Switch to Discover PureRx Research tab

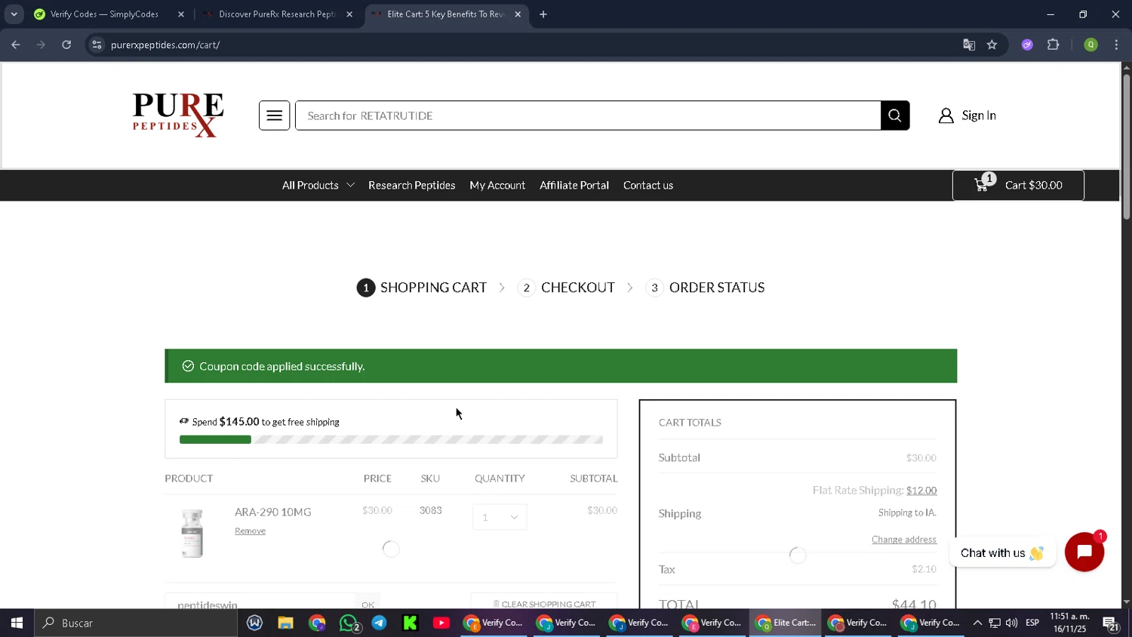(276, 14)
